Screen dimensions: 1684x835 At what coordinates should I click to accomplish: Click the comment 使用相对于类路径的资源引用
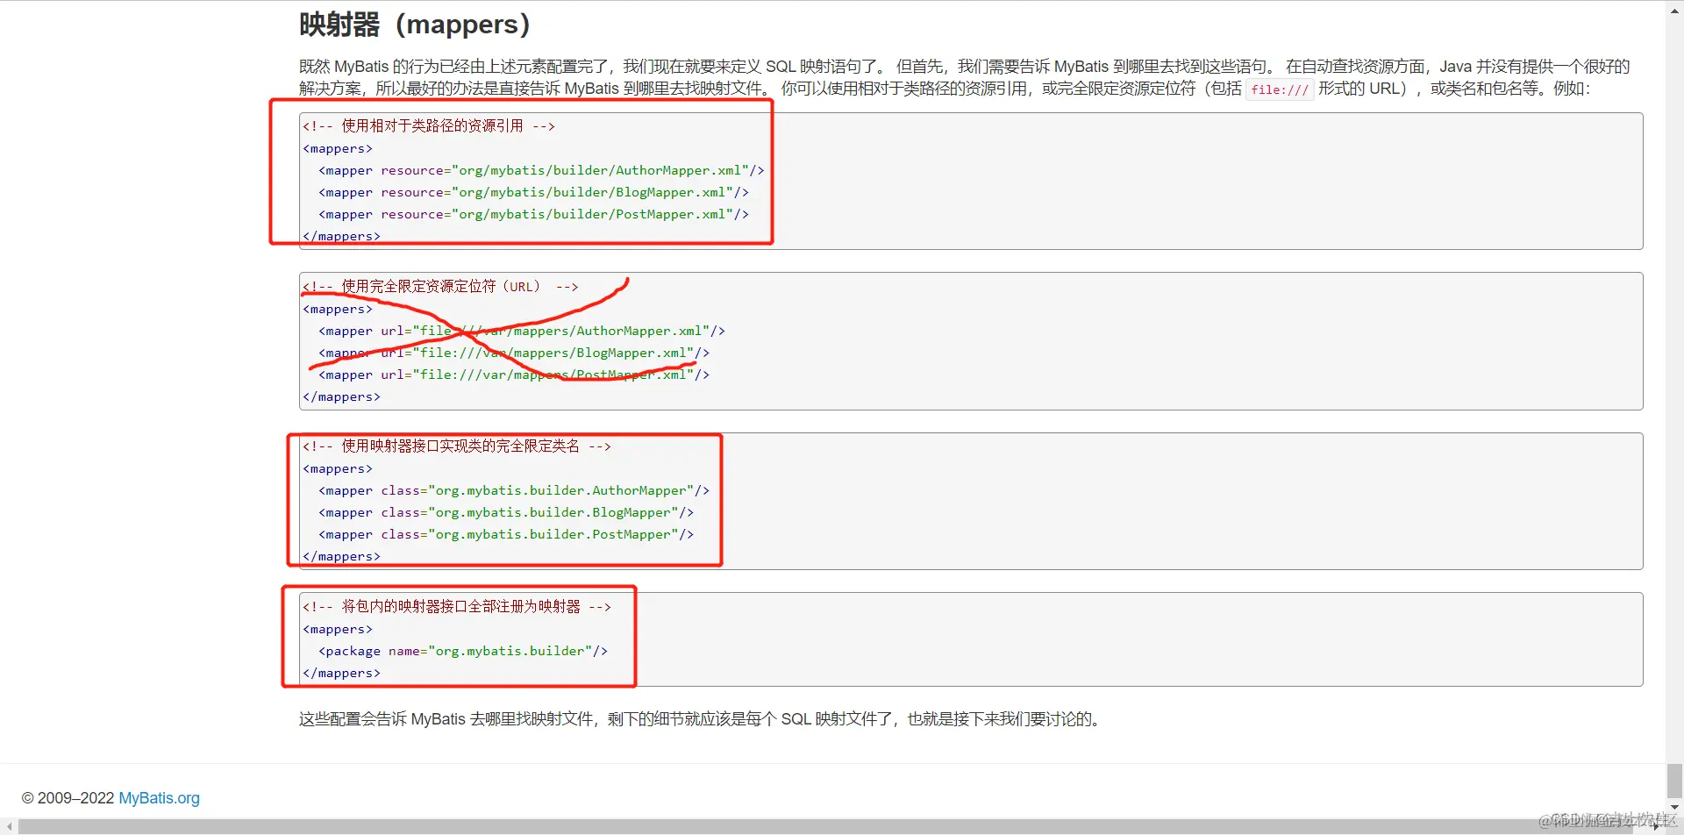coord(429,126)
